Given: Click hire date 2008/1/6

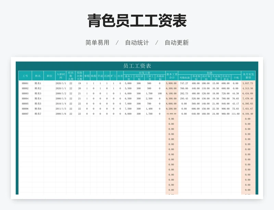Looking at the screenshot, I should (x=61, y=114).
